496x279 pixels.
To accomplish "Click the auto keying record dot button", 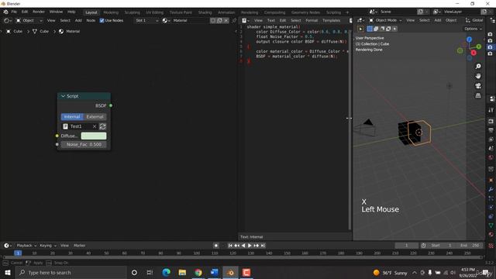I will (215, 246).
